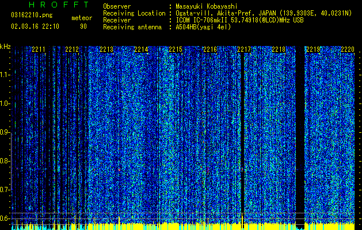
Task: Click the Receiver label
Action: tap(117, 20)
